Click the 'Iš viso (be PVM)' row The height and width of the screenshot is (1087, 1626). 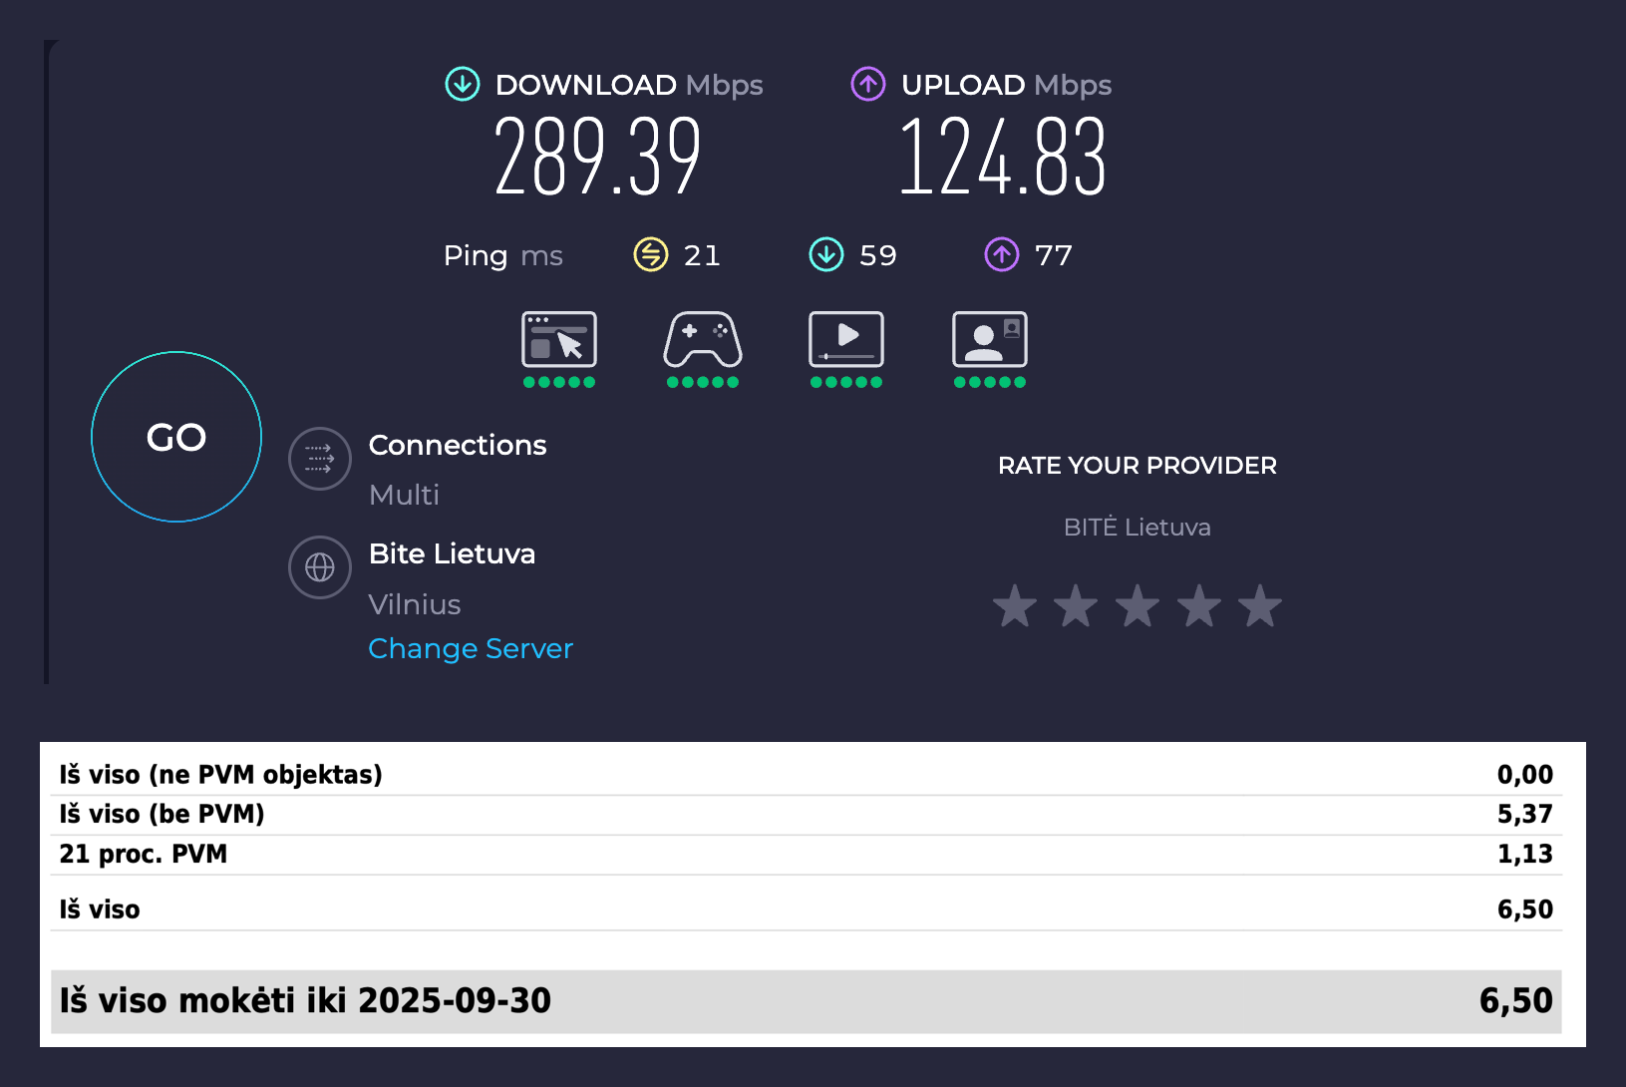click(x=807, y=815)
